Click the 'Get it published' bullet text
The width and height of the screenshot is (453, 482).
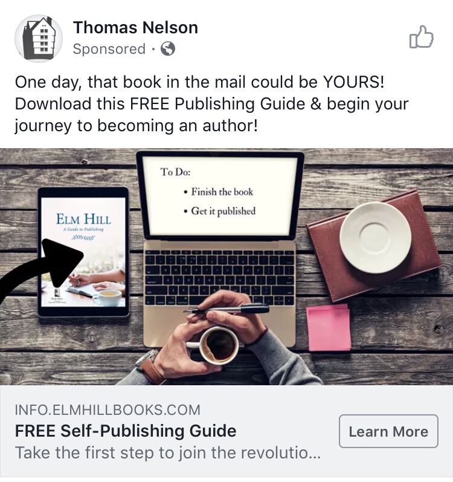pos(223,211)
